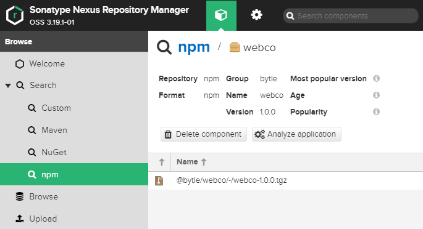Click the magnifier icon in search box
Screen dimensions: 423x229
(290, 16)
